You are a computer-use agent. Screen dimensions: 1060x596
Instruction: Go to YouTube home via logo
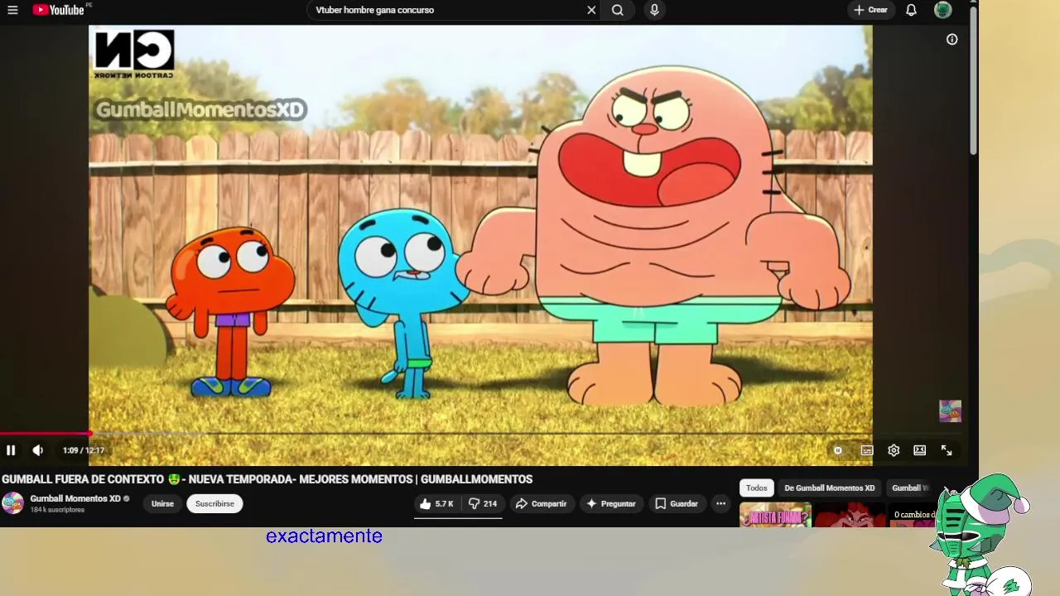tap(59, 10)
